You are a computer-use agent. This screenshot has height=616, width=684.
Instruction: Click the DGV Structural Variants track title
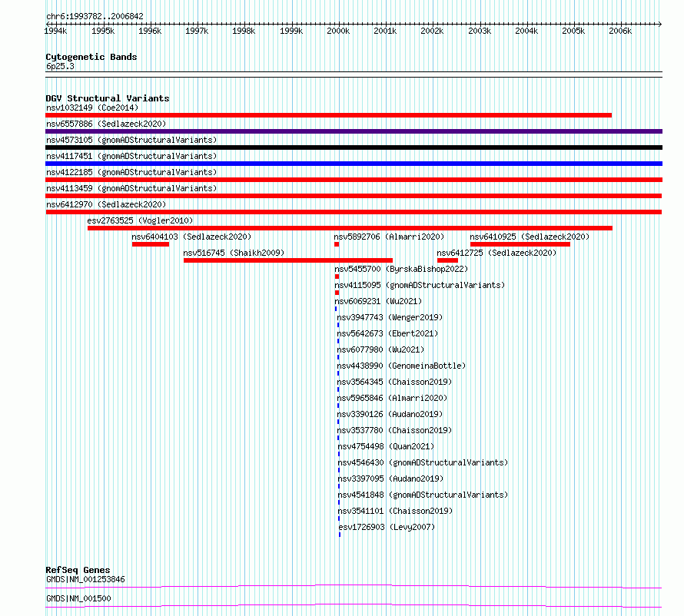coord(108,98)
